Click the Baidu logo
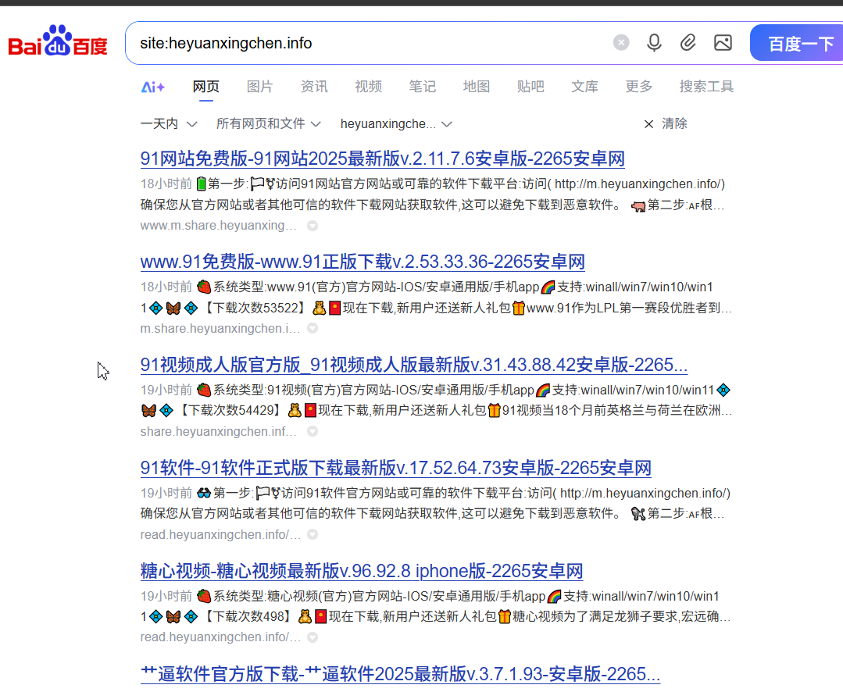Viewport: 843px width, 692px height. (x=58, y=43)
